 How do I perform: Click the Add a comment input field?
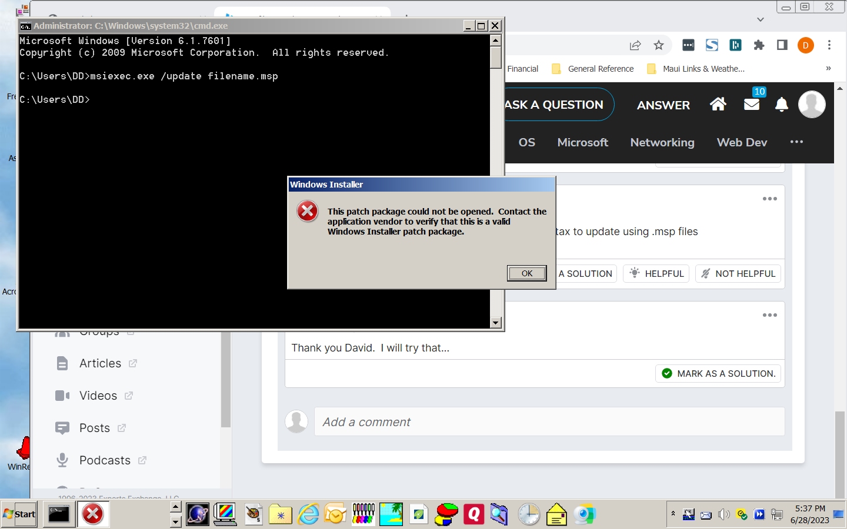coord(549,422)
